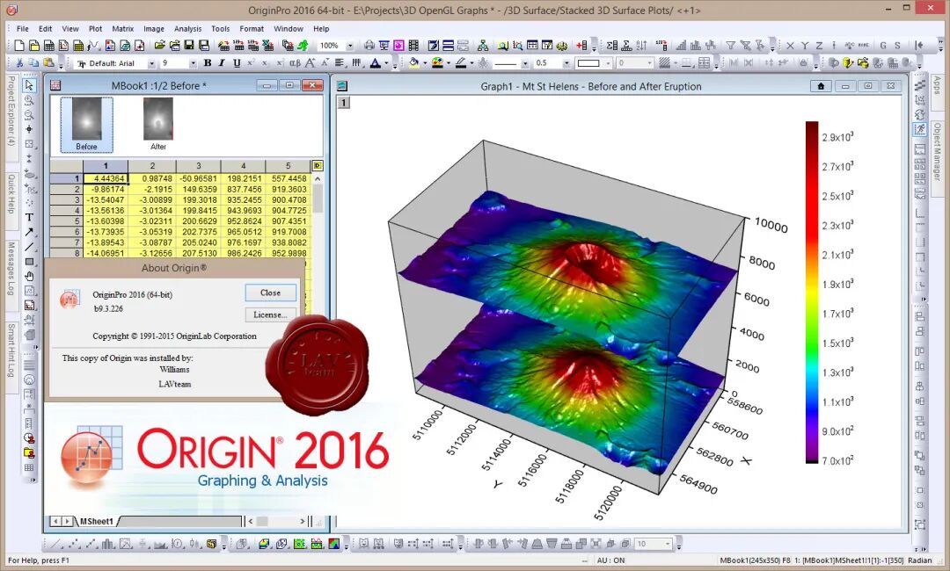Click the Radian status bar entry
The height and width of the screenshot is (571, 950).
pos(920,560)
